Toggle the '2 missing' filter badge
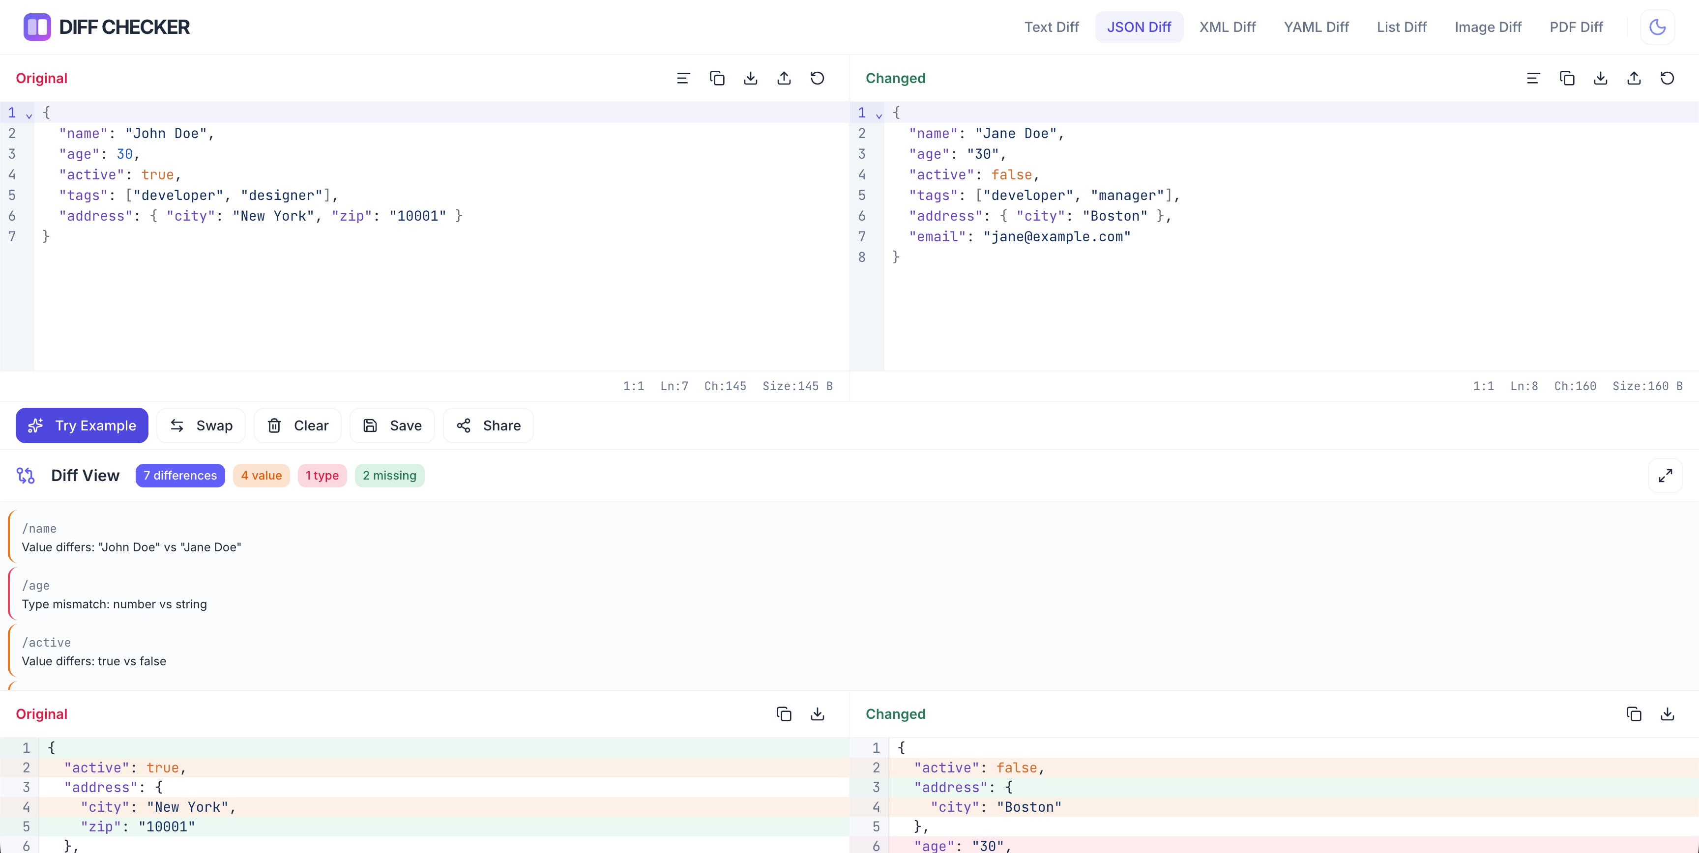The width and height of the screenshot is (1699, 853). point(389,475)
